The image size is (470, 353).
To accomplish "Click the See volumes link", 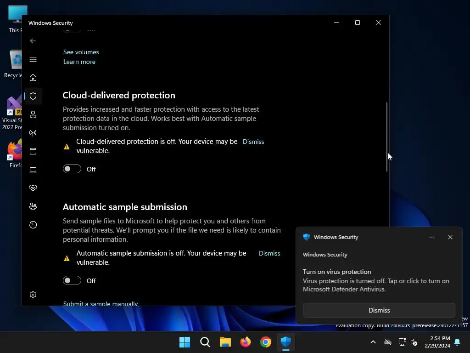I will (81, 52).
